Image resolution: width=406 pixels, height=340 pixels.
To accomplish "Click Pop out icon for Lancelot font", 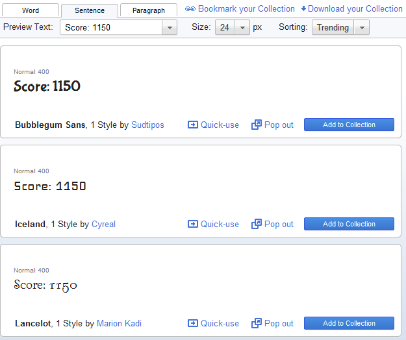I will click(257, 323).
